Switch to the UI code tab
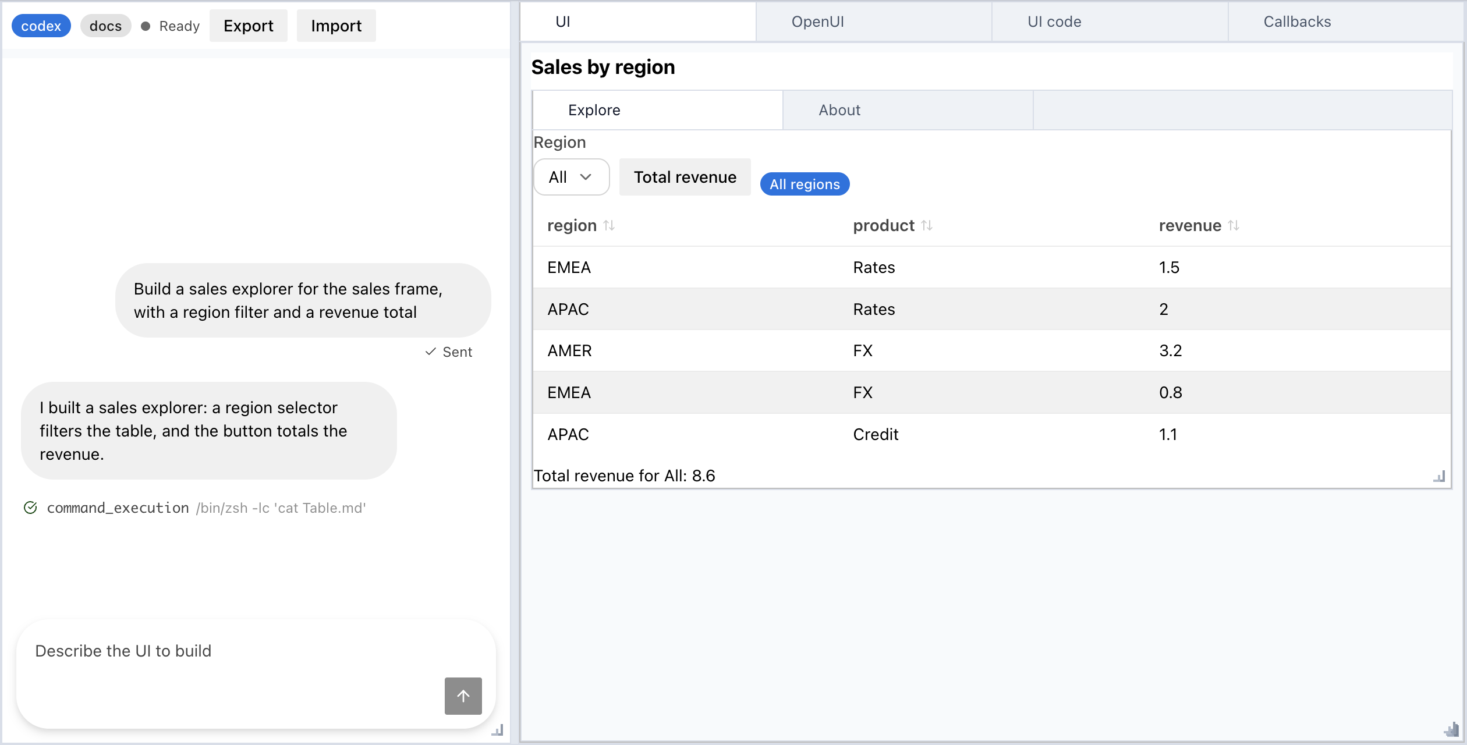 1110,22
